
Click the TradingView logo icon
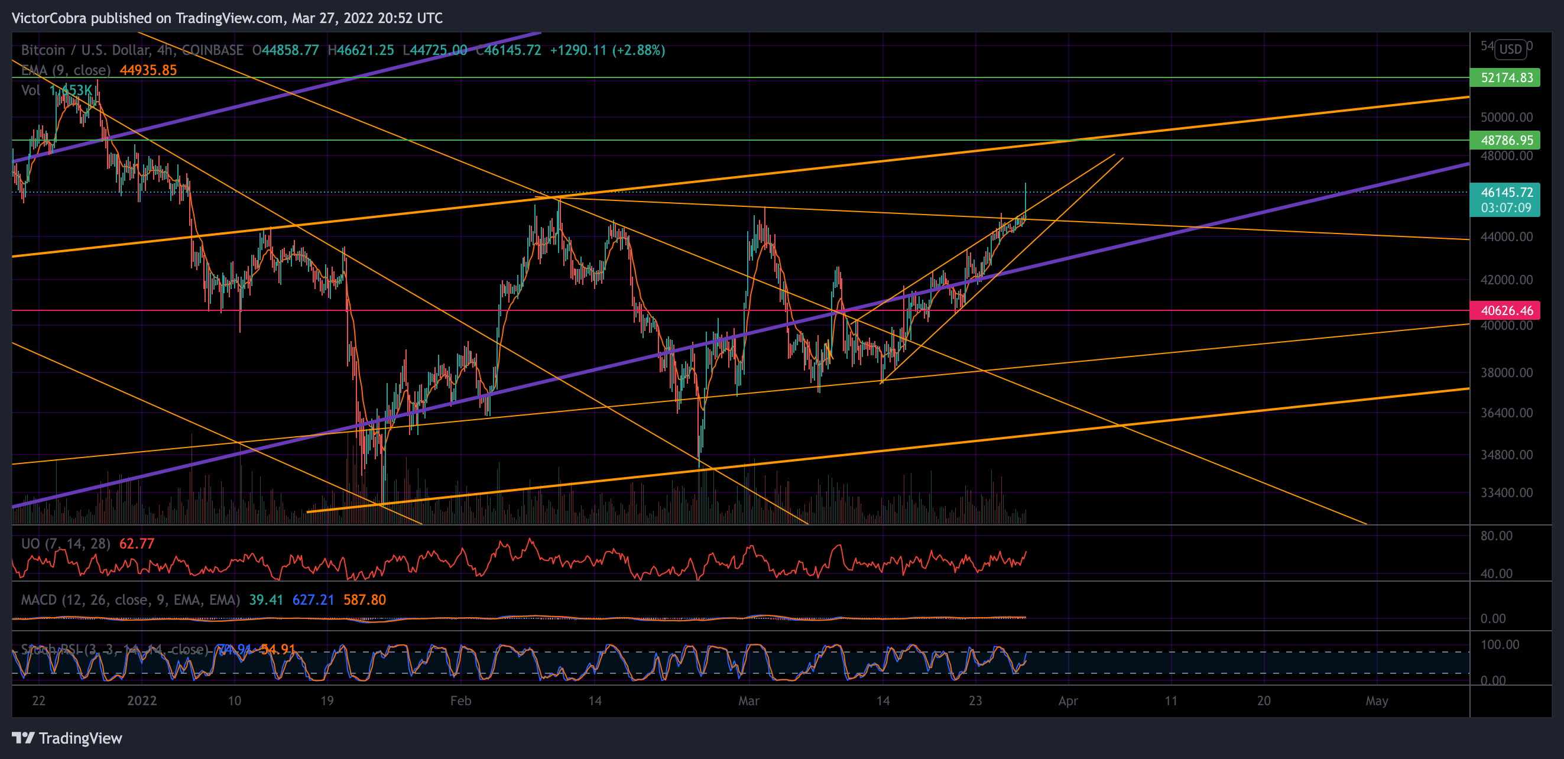(x=24, y=738)
